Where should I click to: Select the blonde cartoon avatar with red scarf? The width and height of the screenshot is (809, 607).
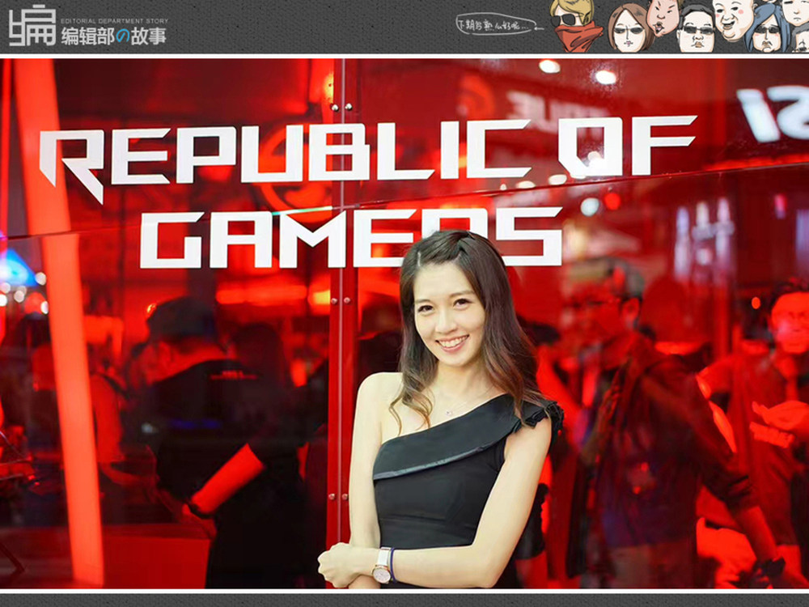(x=576, y=25)
